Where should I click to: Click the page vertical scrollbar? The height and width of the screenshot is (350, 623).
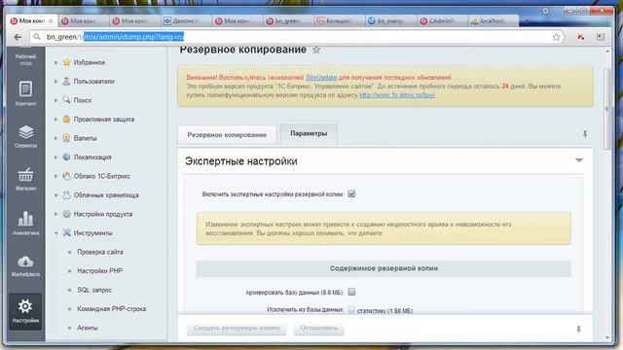(x=606, y=109)
